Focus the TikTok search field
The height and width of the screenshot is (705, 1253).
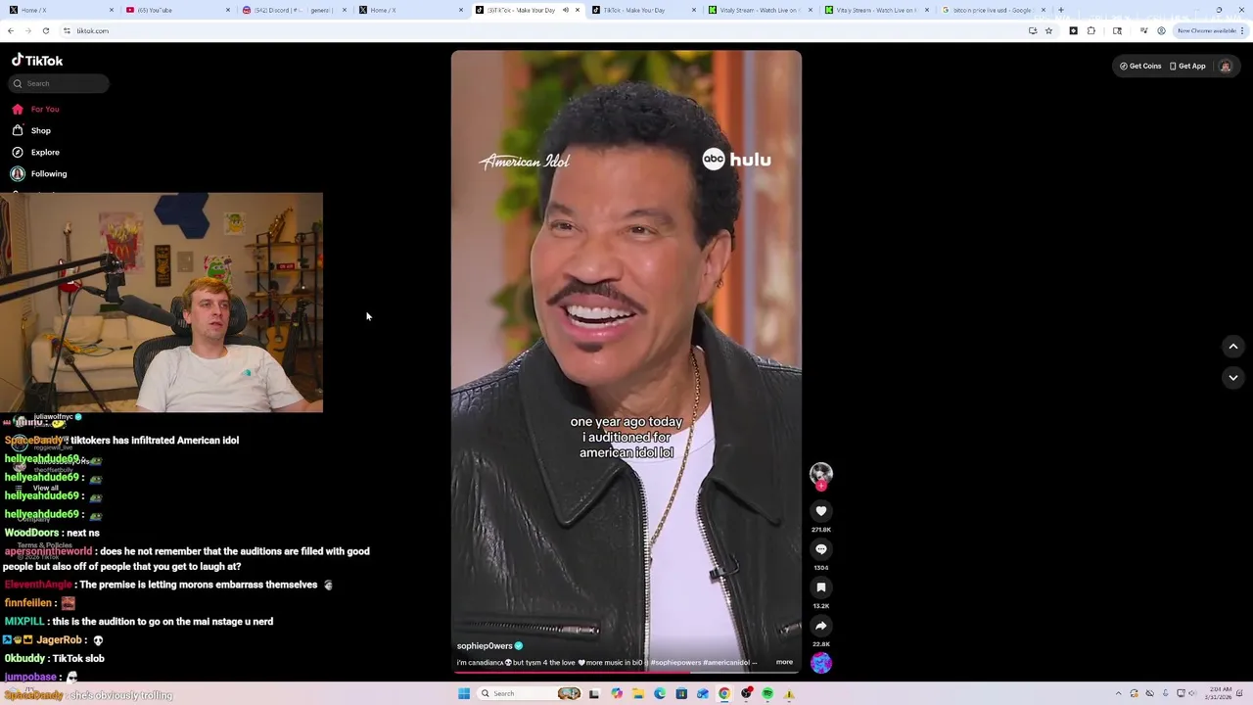tap(60, 83)
